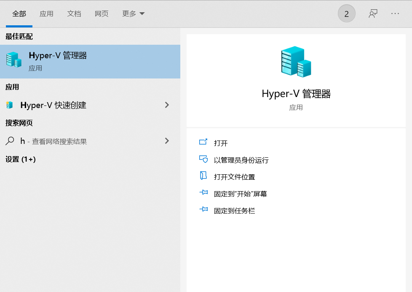
Task: Click 打开 to launch app
Action: pos(221,143)
